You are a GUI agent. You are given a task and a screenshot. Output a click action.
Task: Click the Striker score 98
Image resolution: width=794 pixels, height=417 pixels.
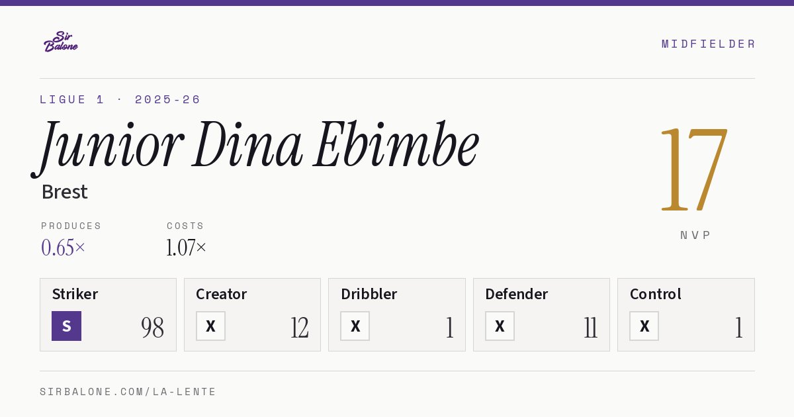(152, 328)
